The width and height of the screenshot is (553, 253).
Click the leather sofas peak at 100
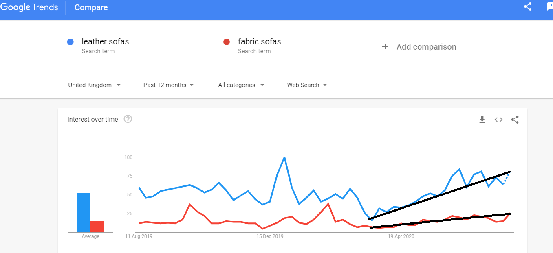coord(284,157)
